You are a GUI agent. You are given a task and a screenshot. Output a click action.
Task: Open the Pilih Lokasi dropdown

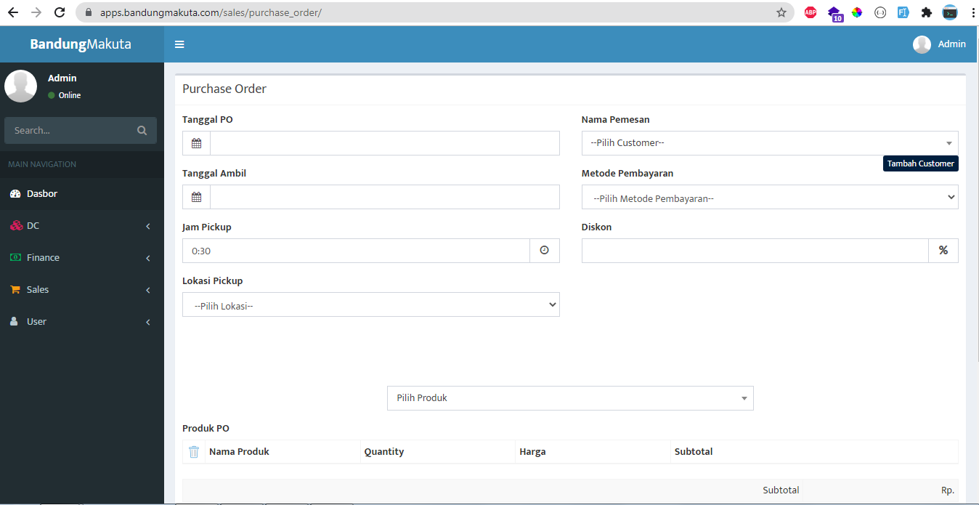click(x=370, y=304)
